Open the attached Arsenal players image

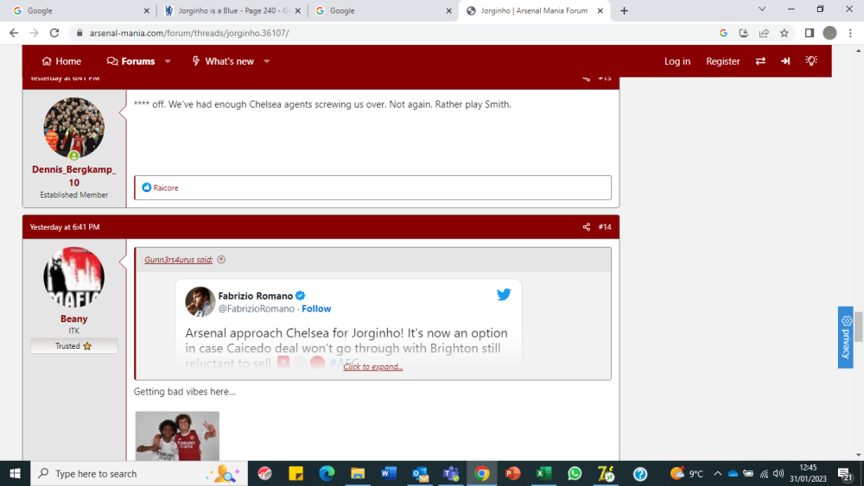(x=177, y=436)
